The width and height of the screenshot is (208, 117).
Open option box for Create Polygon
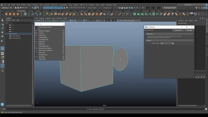[63, 37]
